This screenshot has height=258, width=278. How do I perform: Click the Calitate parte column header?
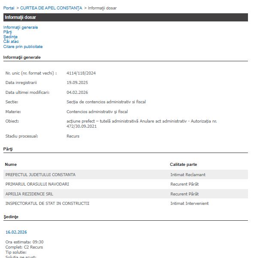coord(184,165)
